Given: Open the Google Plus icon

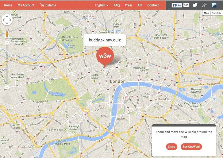Looking at the screenshot, I should [204, 5].
